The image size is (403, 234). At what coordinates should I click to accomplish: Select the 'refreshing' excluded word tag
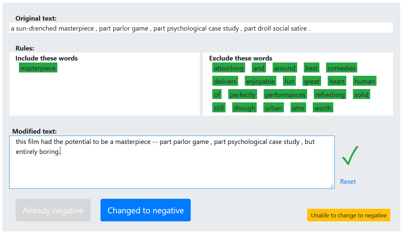(x=330, y=94)
